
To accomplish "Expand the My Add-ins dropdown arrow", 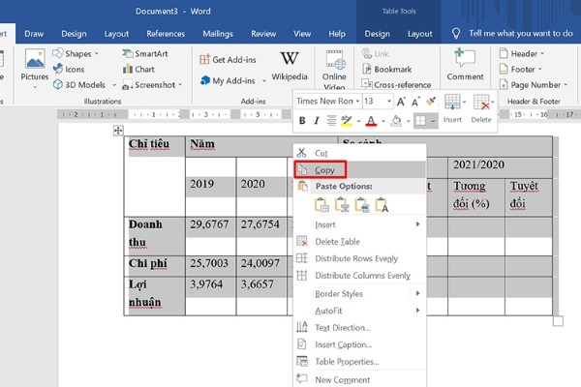I will click(264, 80).
